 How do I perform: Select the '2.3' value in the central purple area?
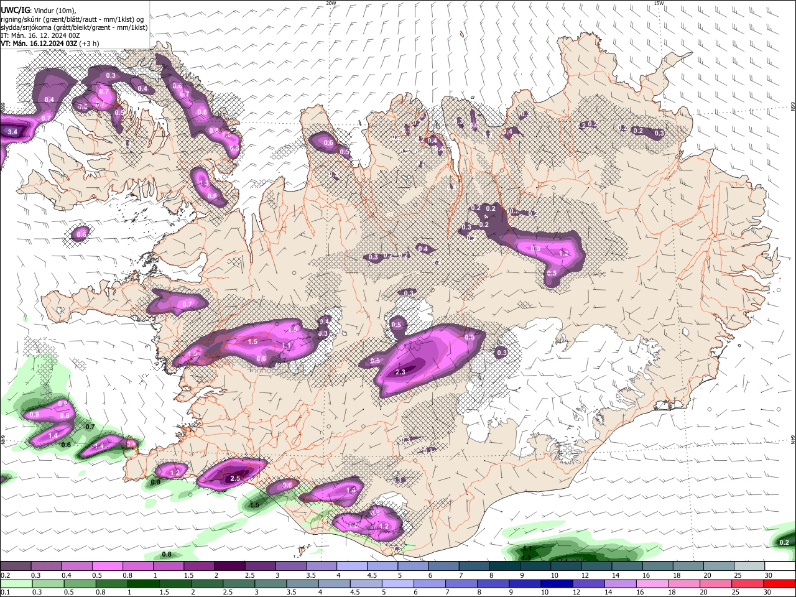pos(400,372)
